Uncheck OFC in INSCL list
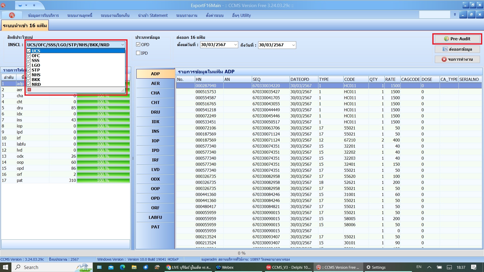484x272 pixels. (29, 56)
